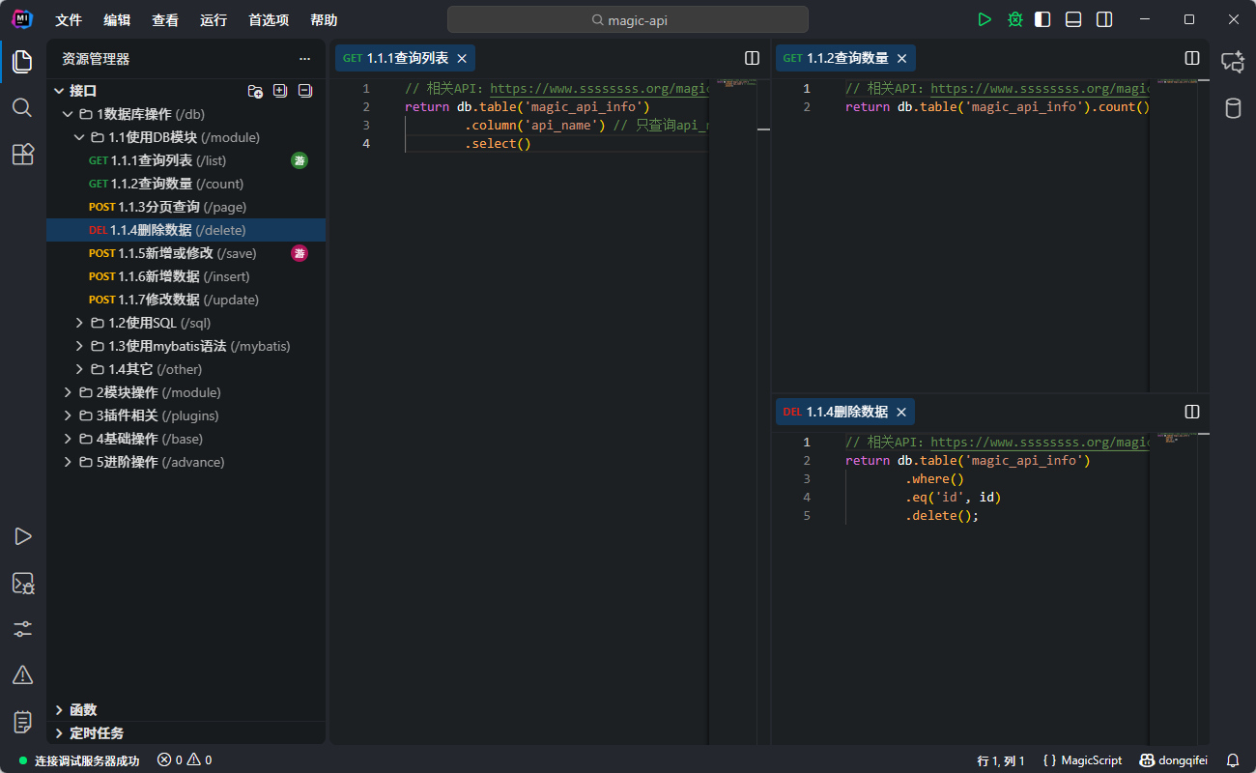Viewport: 1256px width, 773px height.
Task: Open the 帮助 menu
Action: pyautogui.click(x=325, y=20)
